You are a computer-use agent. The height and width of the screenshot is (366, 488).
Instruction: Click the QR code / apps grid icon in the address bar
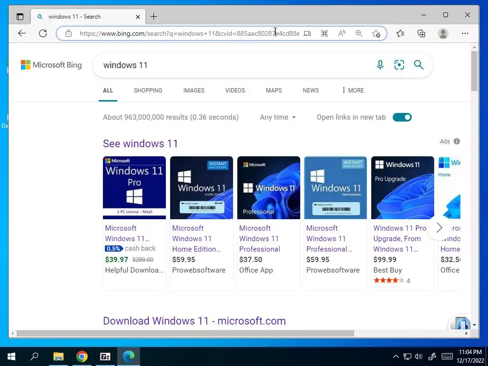click(x=324, y=33)
